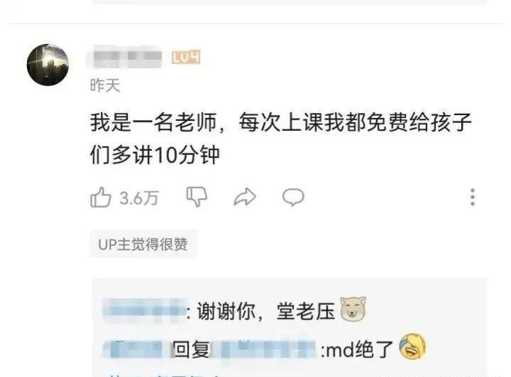Viewport: 511px width, 377px height.
Task: Open second reply author's blurred username
Action: [x=134, y=349]
